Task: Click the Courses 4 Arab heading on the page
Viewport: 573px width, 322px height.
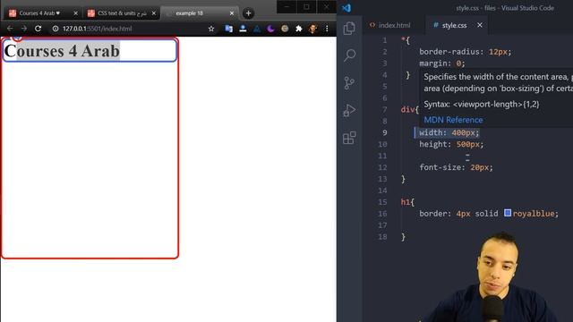Action: click(62, 51)
